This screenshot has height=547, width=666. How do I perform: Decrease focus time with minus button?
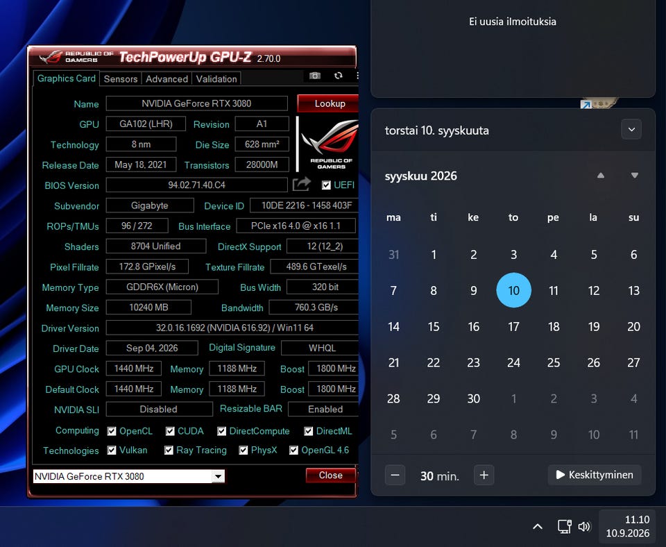pos(395,476)
